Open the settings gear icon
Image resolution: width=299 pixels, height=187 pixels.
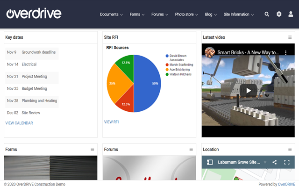279,14
